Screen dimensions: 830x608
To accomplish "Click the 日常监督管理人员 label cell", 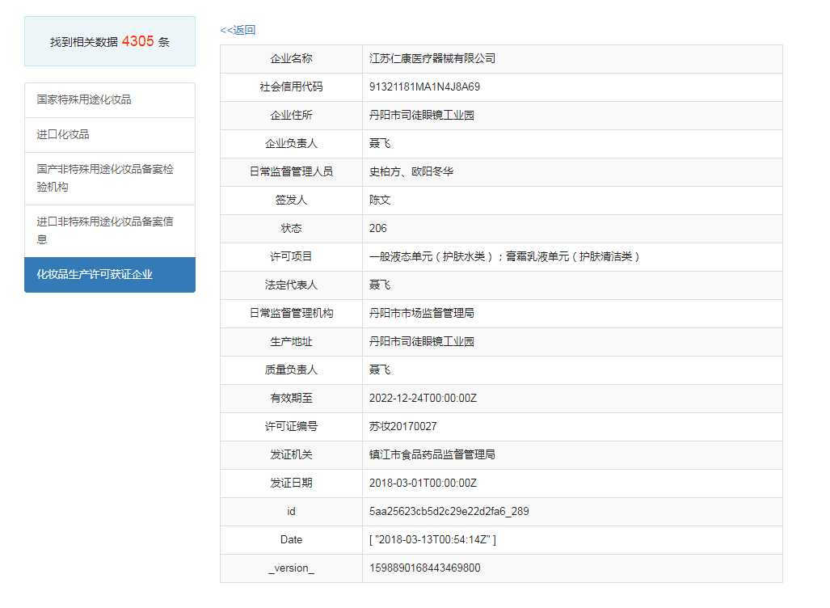I will (x=291, y=171).
